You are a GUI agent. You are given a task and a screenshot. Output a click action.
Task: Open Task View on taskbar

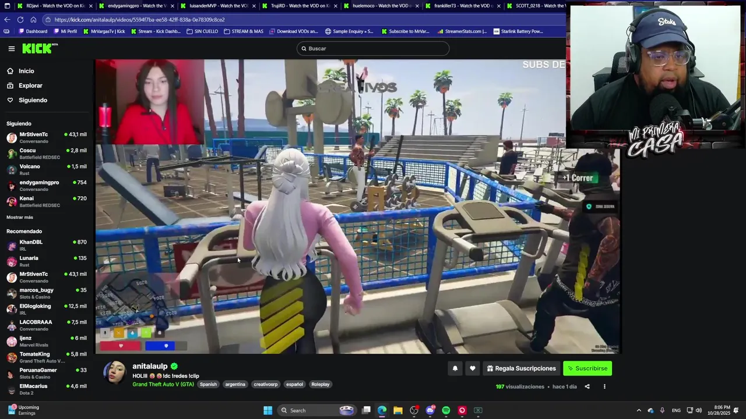(366, 410)
